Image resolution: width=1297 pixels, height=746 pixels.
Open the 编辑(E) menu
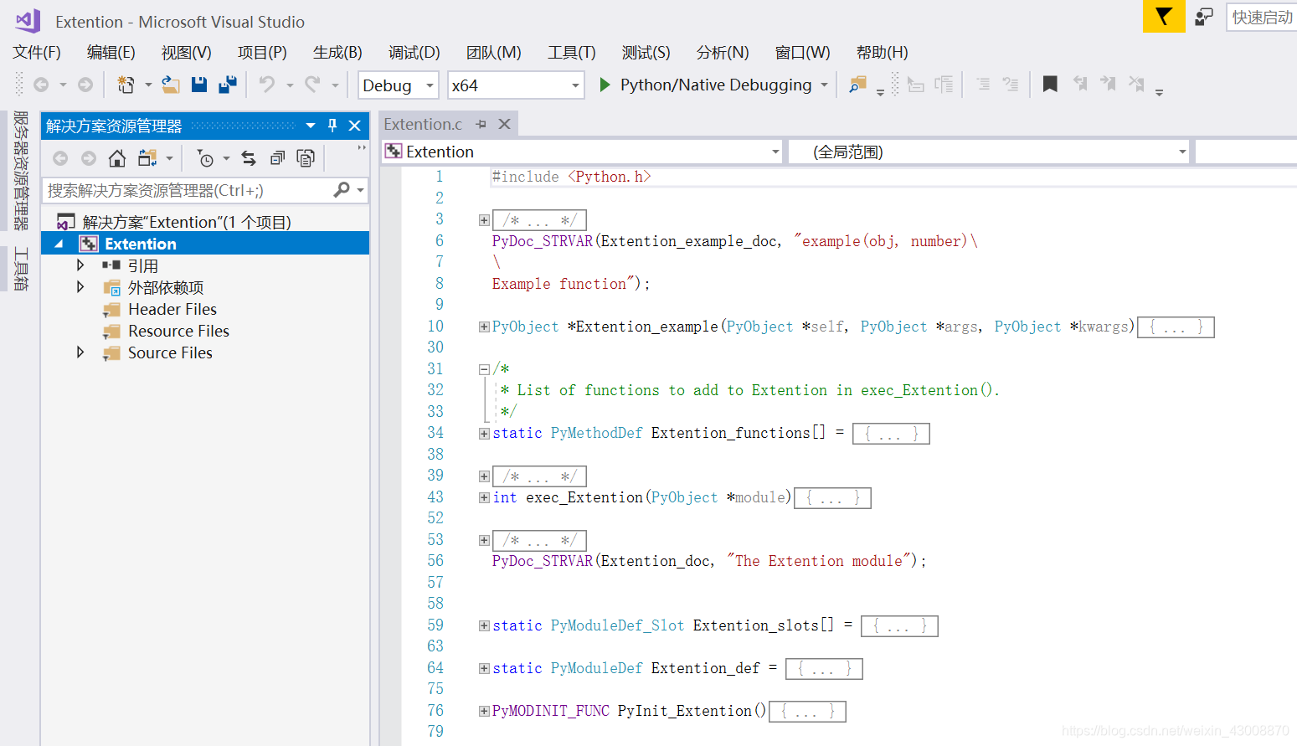(x=111, y=52)
